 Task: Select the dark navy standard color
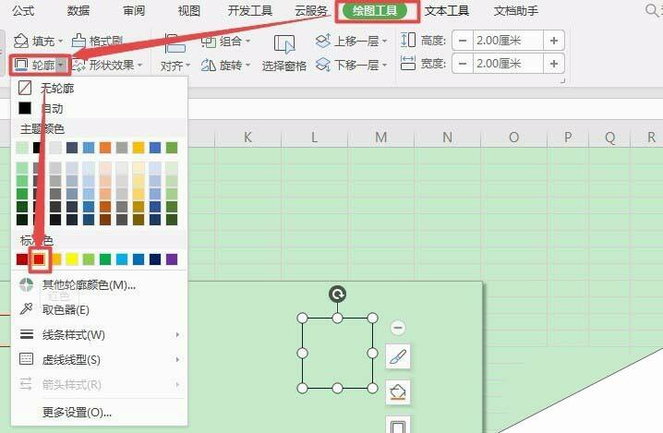[155, 259]
